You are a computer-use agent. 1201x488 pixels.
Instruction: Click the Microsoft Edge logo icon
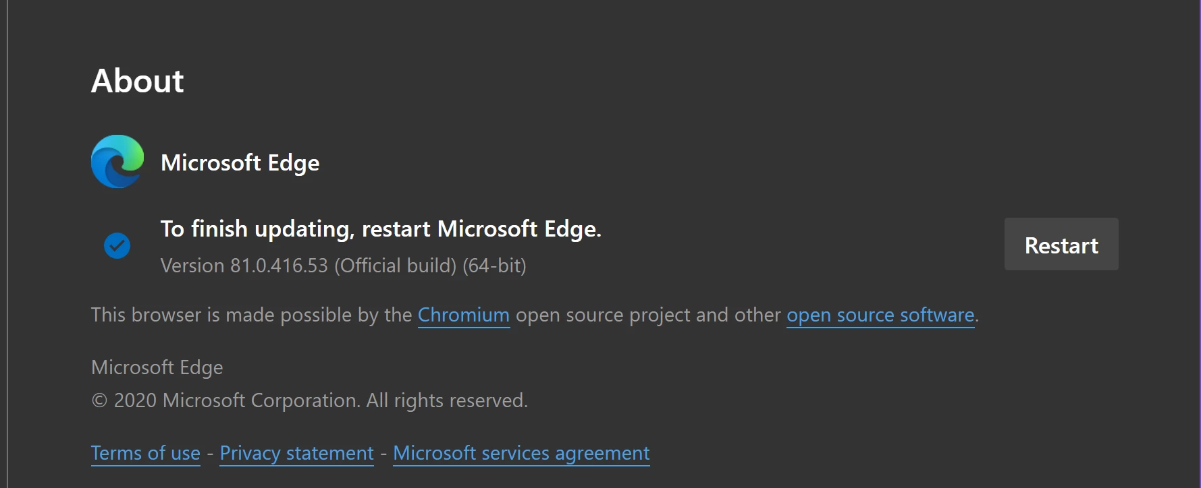pyautogui.click(x=117, y=162)
